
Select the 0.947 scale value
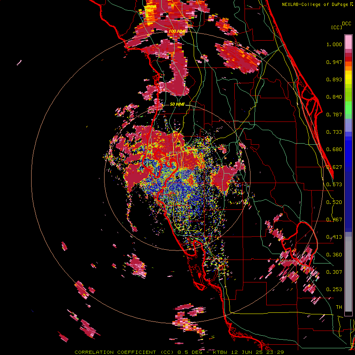click(334, 62)
